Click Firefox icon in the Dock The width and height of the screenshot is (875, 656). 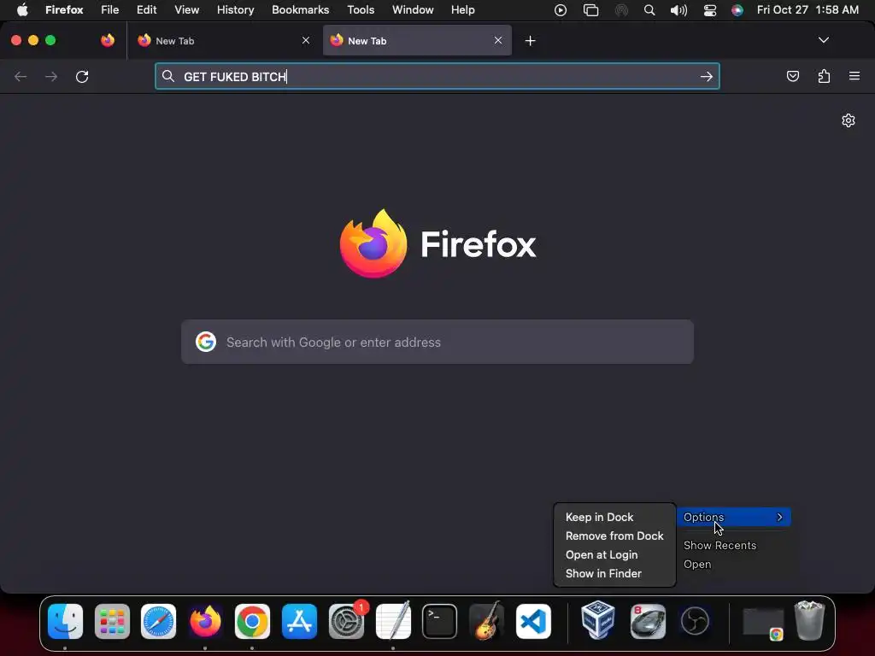tap(205, 621)
